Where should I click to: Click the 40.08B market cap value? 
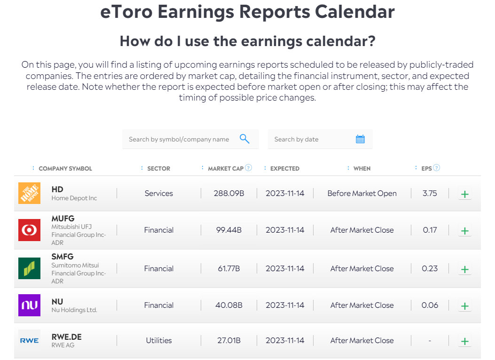229,305
